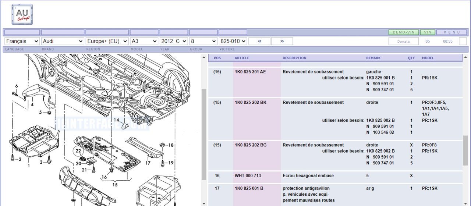Image resolution: width=471 pixels, height=206 pixels.
Task: Expand the Region dropdown Europe+ (EU)
Action: pos(107,41)
